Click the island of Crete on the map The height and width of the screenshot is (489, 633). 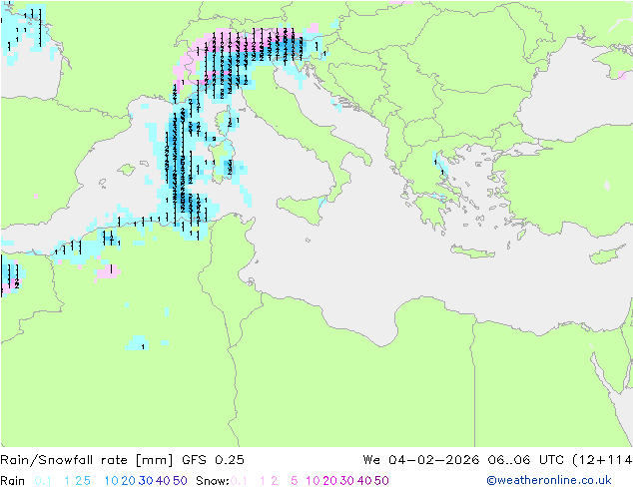pos(472,251)
